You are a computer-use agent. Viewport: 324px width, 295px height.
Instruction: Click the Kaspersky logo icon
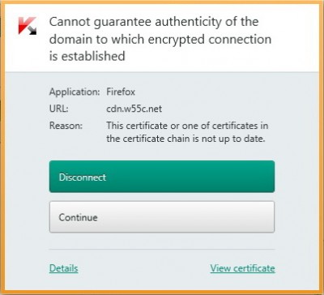click(28, 26)
